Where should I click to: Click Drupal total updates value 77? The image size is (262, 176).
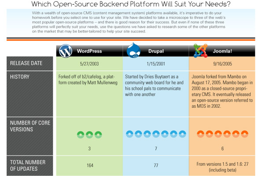pyautogui.click(x=156, y=165)
